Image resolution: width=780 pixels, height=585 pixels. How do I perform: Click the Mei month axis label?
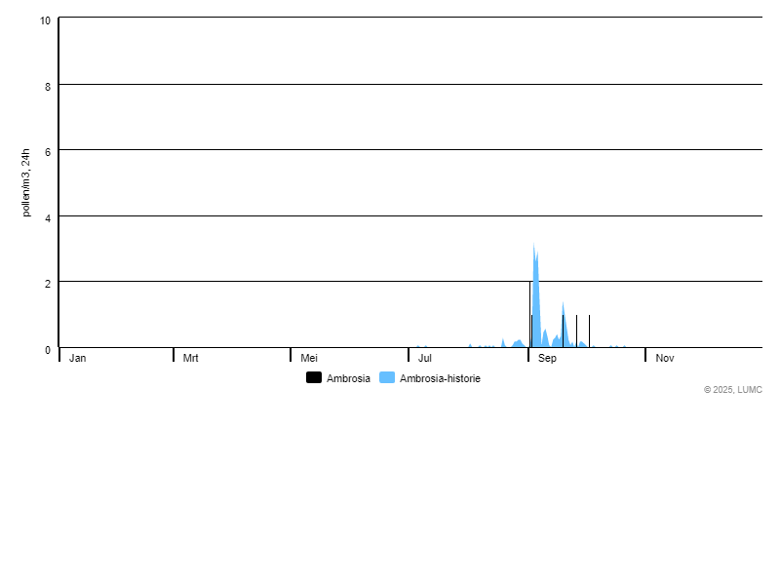tap(309, 358)
